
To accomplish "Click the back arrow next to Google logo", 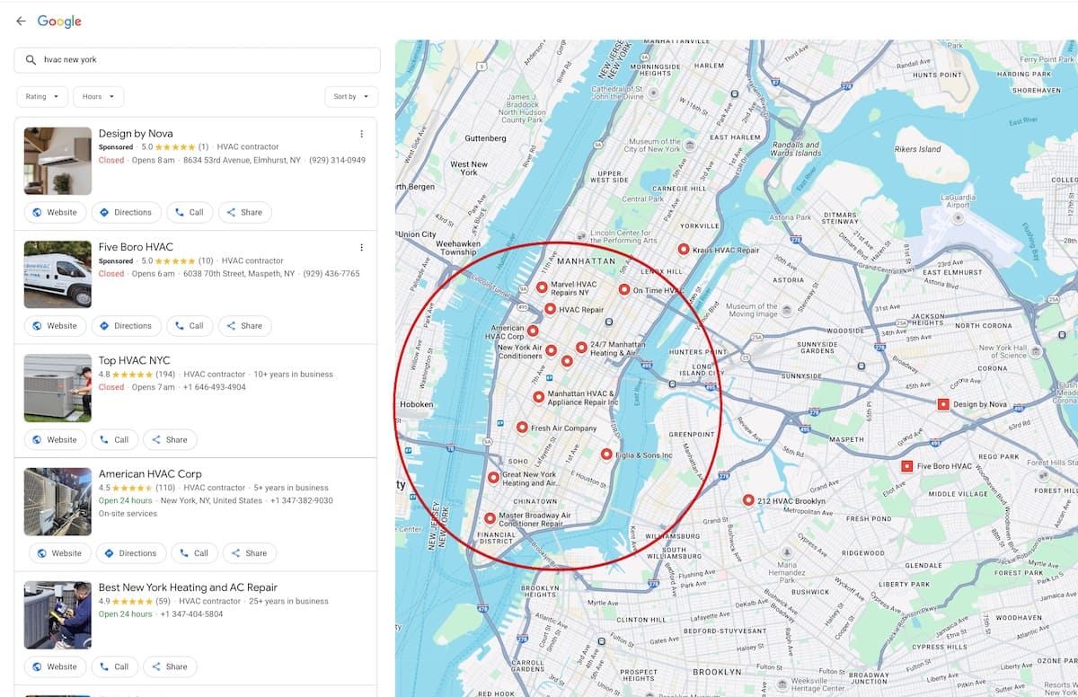I will coord(21,22).
